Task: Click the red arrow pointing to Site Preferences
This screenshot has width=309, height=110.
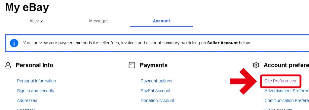Action: [244, 81]
